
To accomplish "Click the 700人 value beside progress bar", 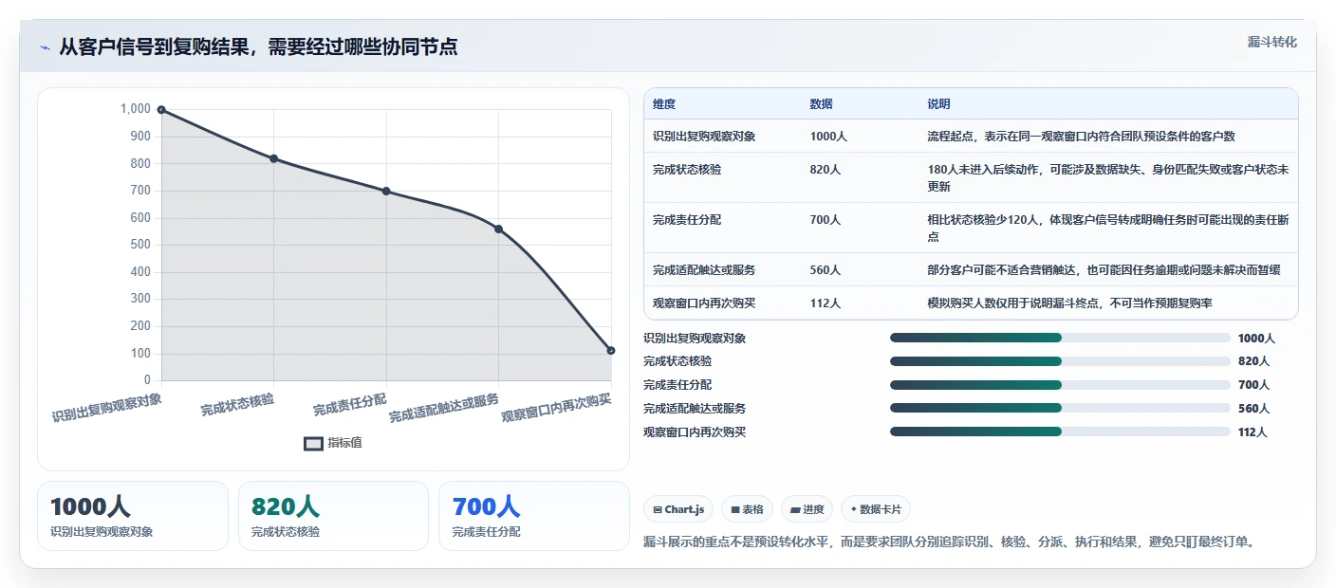I will 1253,385.
